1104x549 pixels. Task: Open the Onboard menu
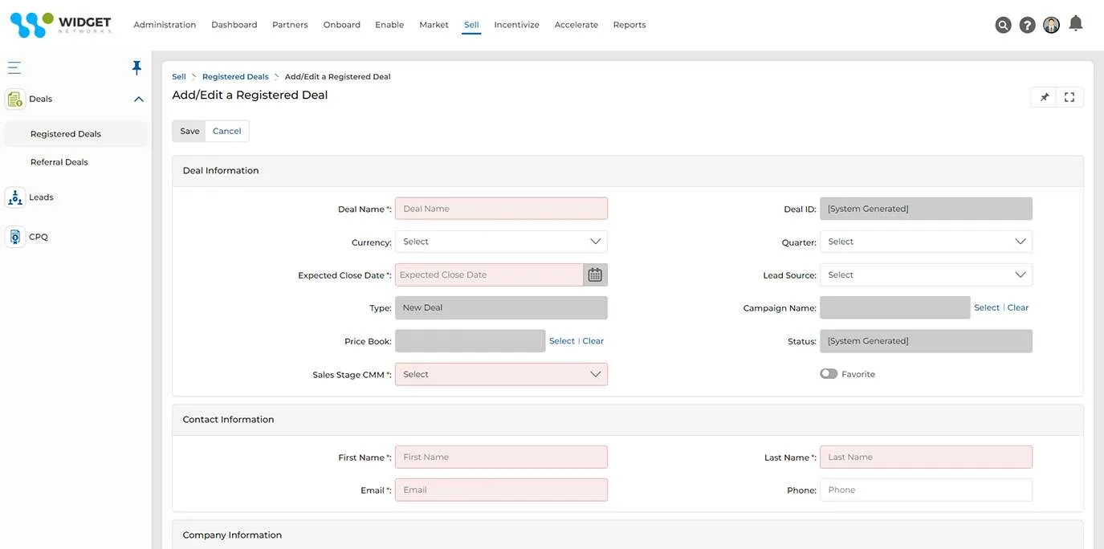click(x=342, y=25)
